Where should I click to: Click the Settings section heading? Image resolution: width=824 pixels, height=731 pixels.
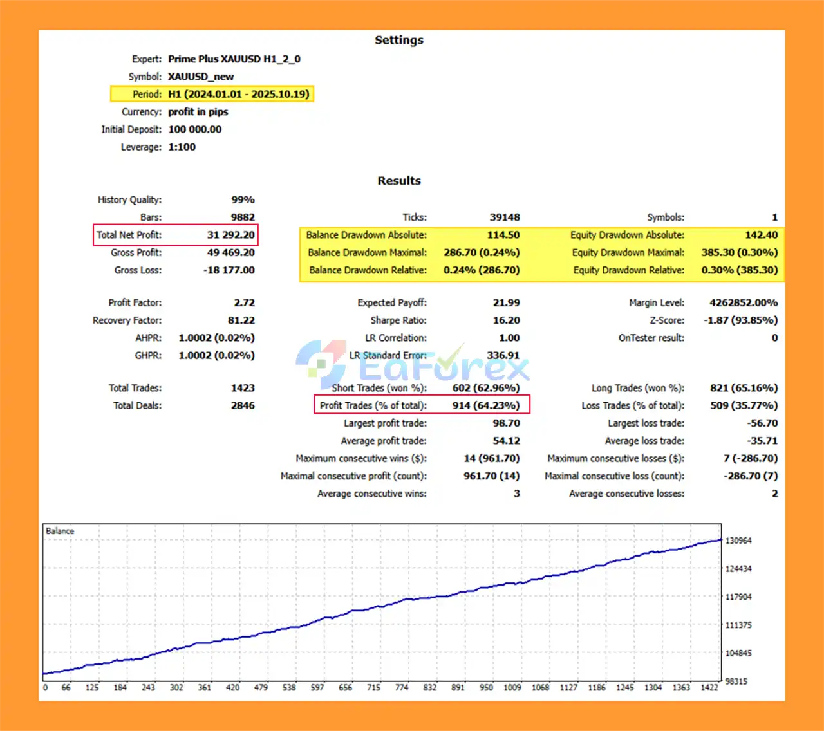[399, 40]
